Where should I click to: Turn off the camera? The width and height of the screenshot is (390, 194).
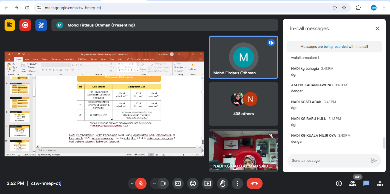tap(163, 183)
